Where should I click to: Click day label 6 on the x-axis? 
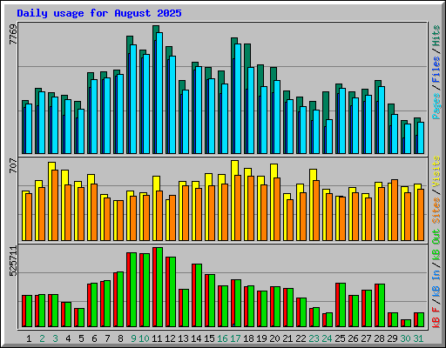(94, 338)
